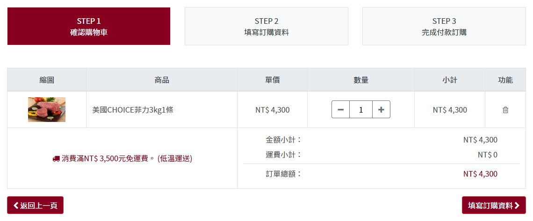Go to STEP 1 確認購物車 tab
533x221 pixels.
[x=89, y=26]
